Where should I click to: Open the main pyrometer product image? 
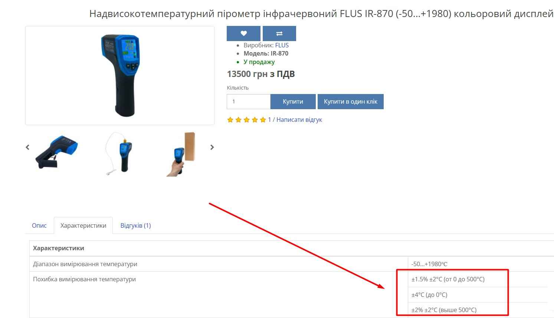120,76
